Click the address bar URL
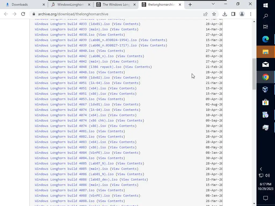 (x=73, y=14)
